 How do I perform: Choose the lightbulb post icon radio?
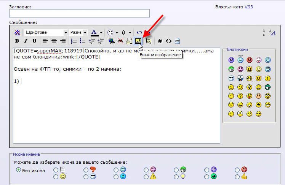click(176, 177)
